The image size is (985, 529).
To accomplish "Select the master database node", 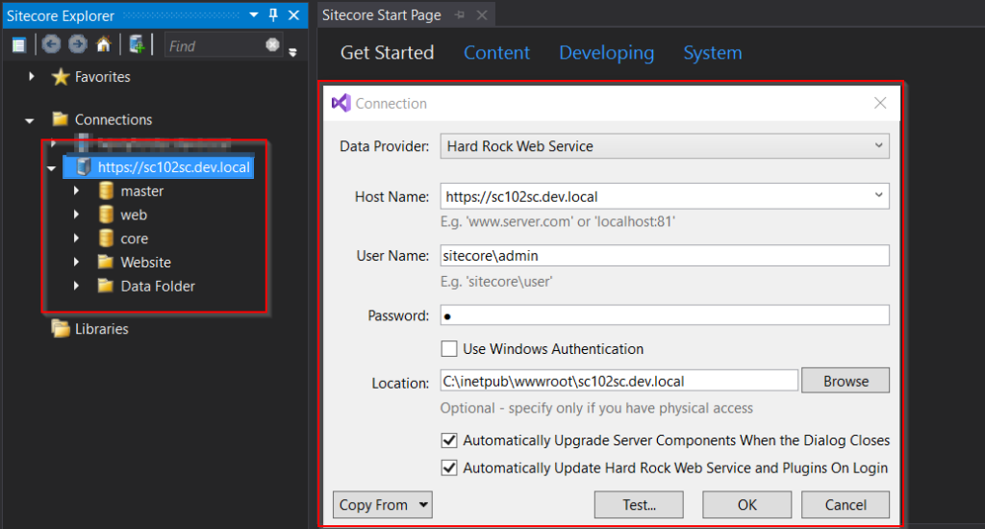I will tap(141, 191).
